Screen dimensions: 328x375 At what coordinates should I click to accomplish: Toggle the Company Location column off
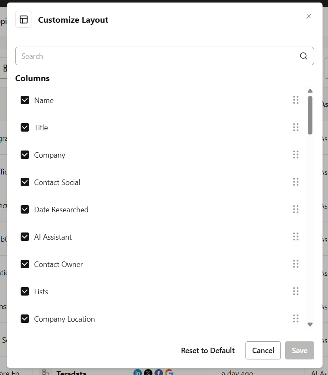click(x=25, y=319)
